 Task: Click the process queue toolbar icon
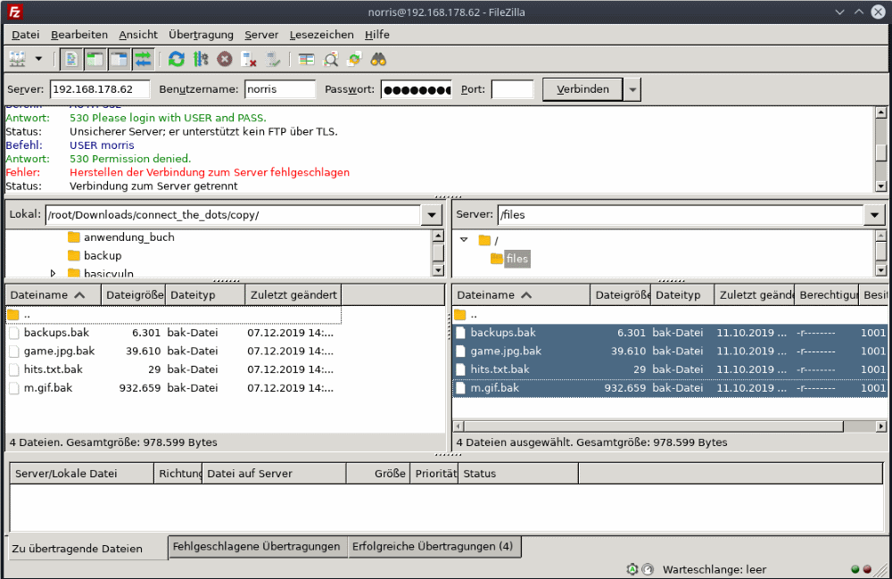[201, 60]
